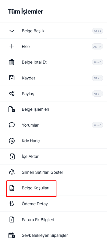107x245 pixels.
Task: Click the İçe Aktar import icon
Action: pos(12,156)
